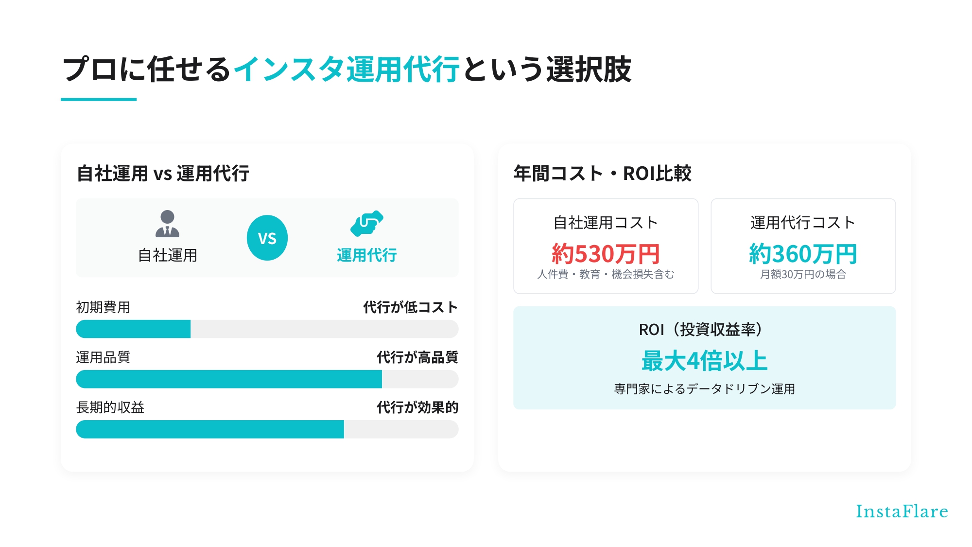
Task: Click the 最大4倍以上 headline text
Action: pyautogui.click(x=704, y=361)
